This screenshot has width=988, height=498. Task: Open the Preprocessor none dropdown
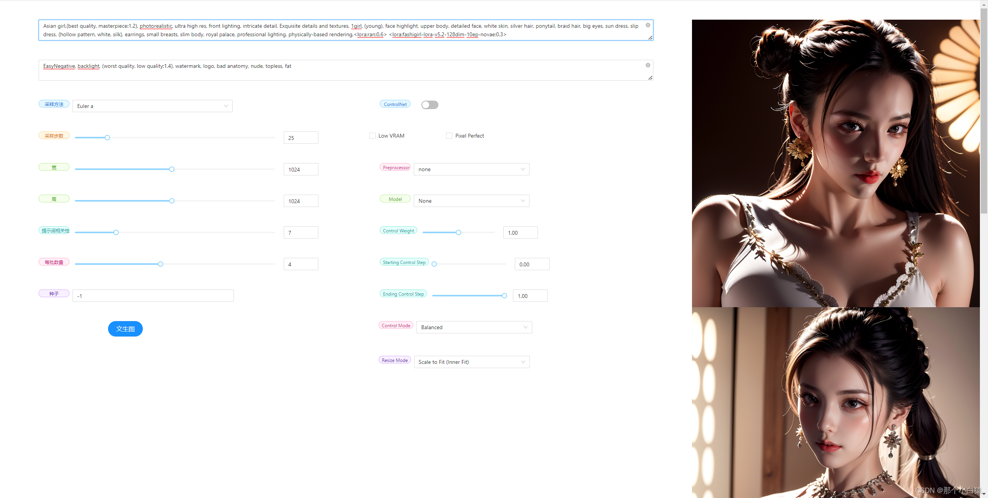coord(470,169)
